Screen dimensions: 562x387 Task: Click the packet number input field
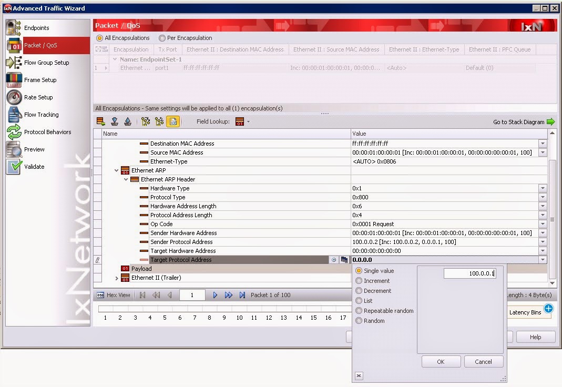coord(192,295)
